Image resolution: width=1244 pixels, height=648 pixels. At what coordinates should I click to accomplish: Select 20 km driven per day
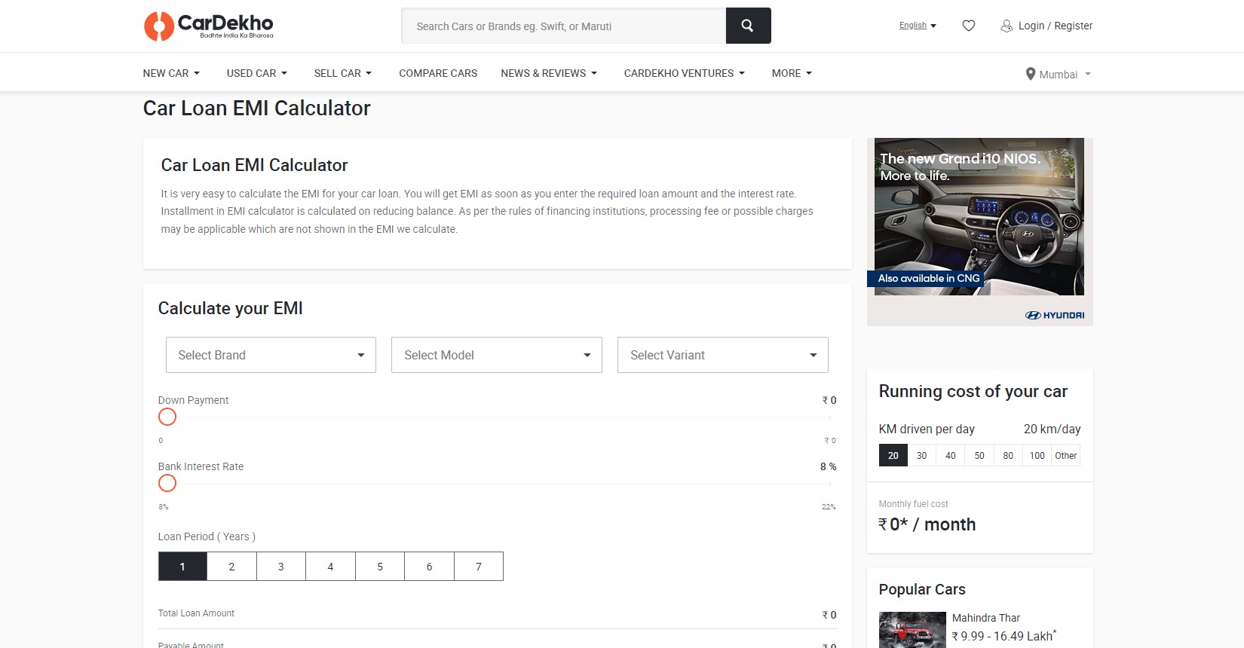[x=893, y=455]
